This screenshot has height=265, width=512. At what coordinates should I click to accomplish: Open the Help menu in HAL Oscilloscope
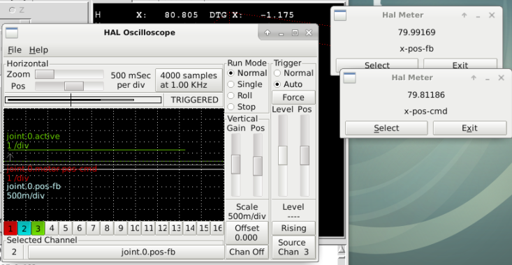click(x=38, y=50)
